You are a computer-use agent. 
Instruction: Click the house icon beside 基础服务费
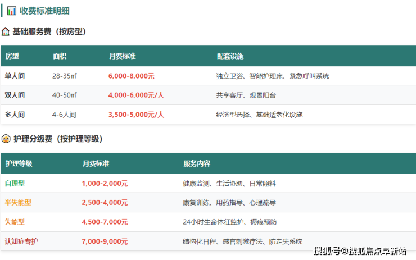(6, 31)
